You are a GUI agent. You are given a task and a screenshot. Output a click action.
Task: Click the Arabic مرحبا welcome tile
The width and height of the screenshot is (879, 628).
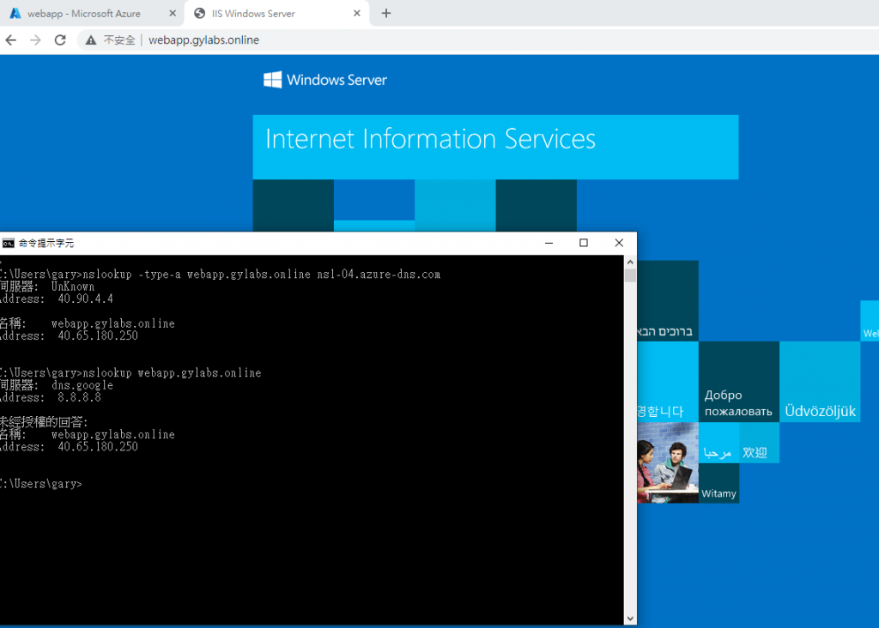[718, 443]
